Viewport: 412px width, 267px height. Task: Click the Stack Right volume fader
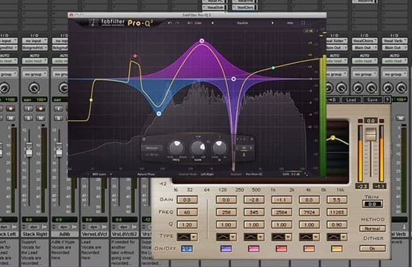pyautogui.click(x=29, y=150)
